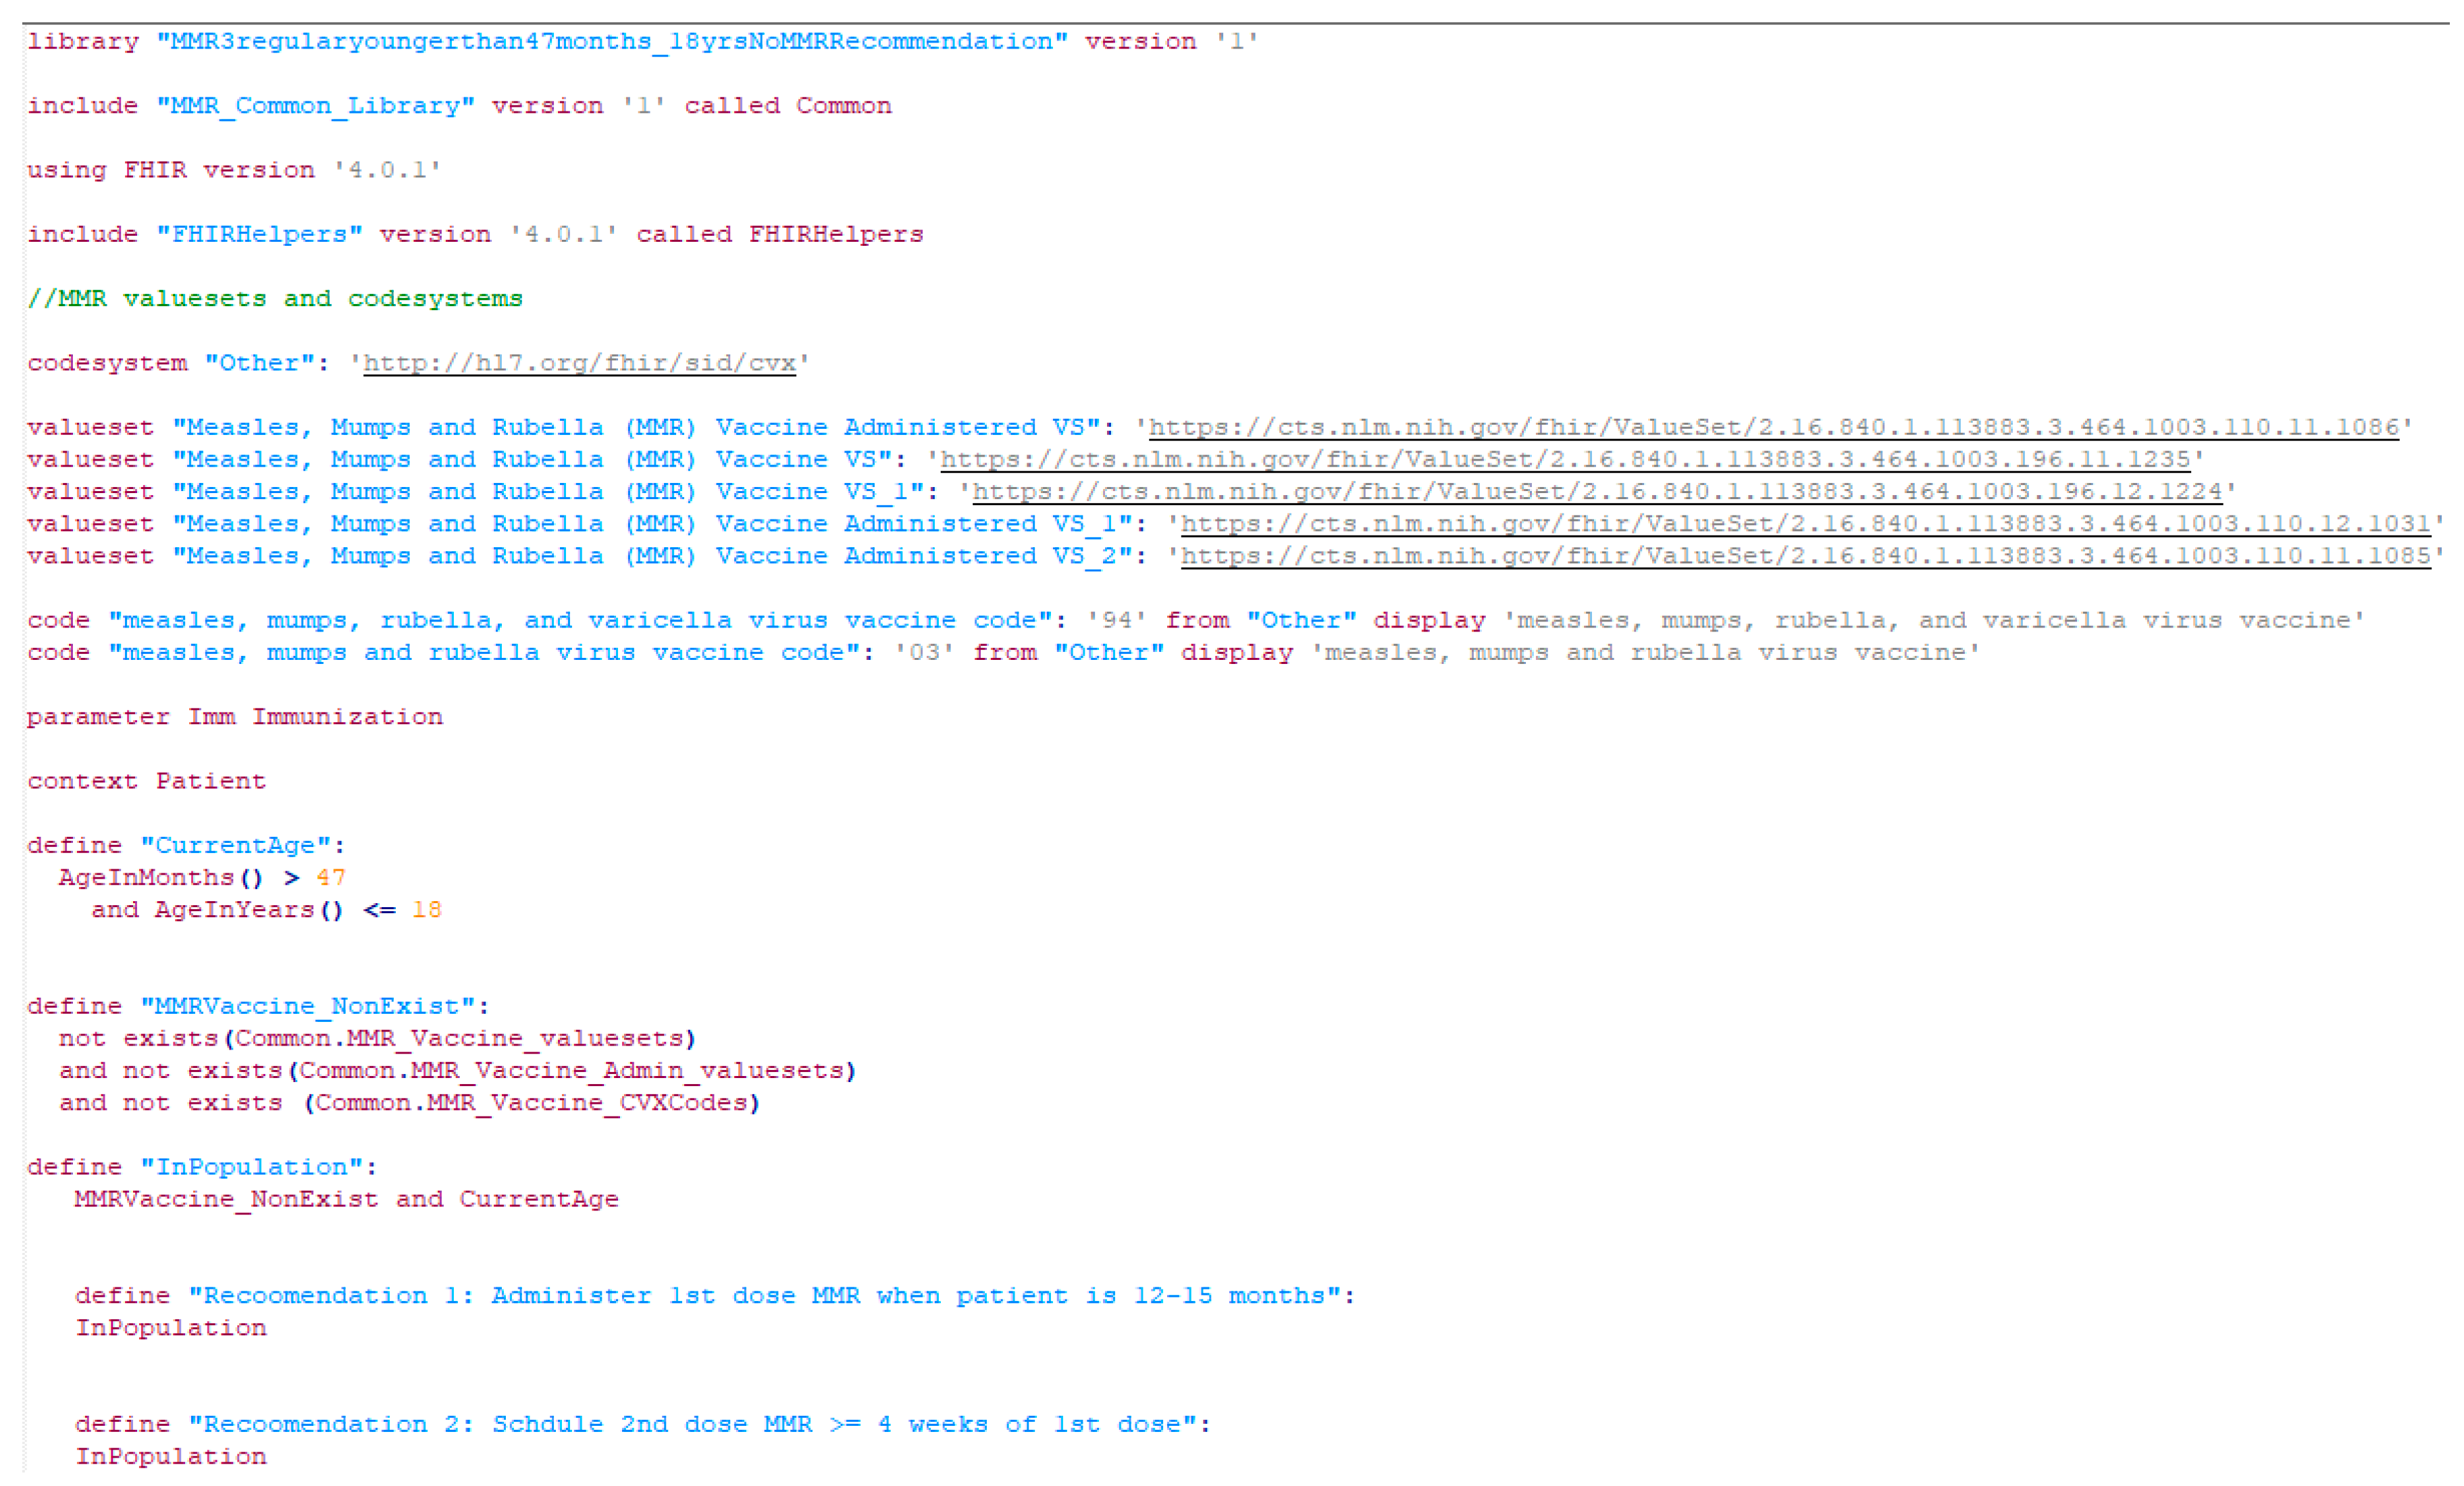Click the "FHIRHelpers" include name
This screenshot has height=1486, width=2464.
(259, 234)
